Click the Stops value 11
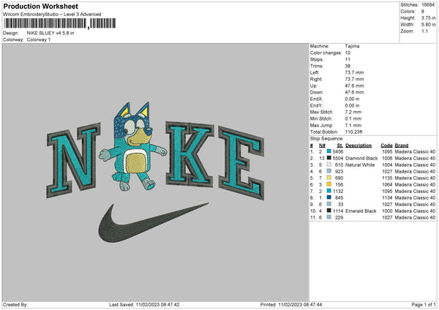 [x=348, y=60]
